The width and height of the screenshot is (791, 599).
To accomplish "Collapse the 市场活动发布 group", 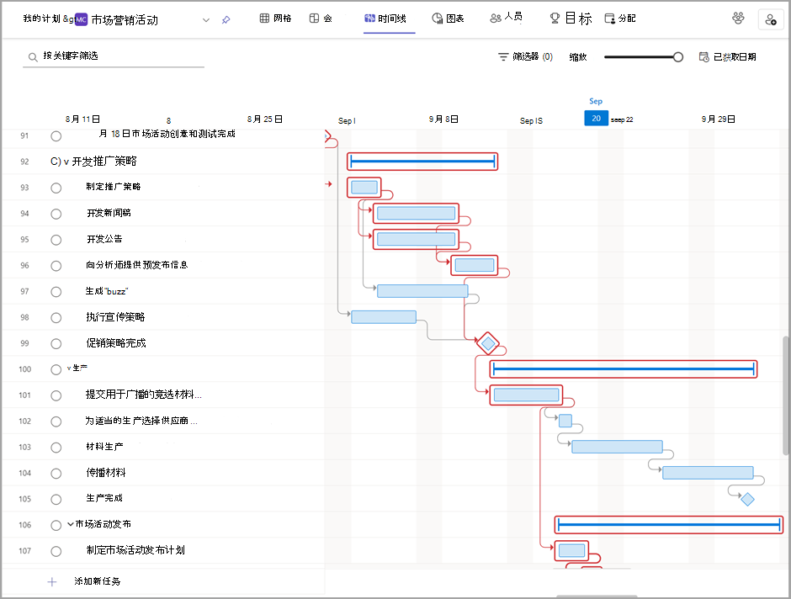I will (x=71, y=524).
